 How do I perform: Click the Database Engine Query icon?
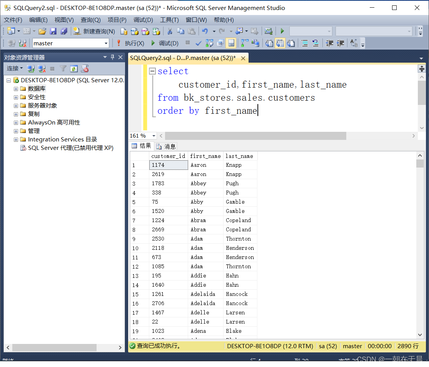124,32
